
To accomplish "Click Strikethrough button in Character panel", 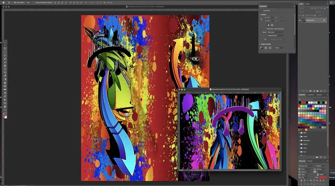I will 323,181.
